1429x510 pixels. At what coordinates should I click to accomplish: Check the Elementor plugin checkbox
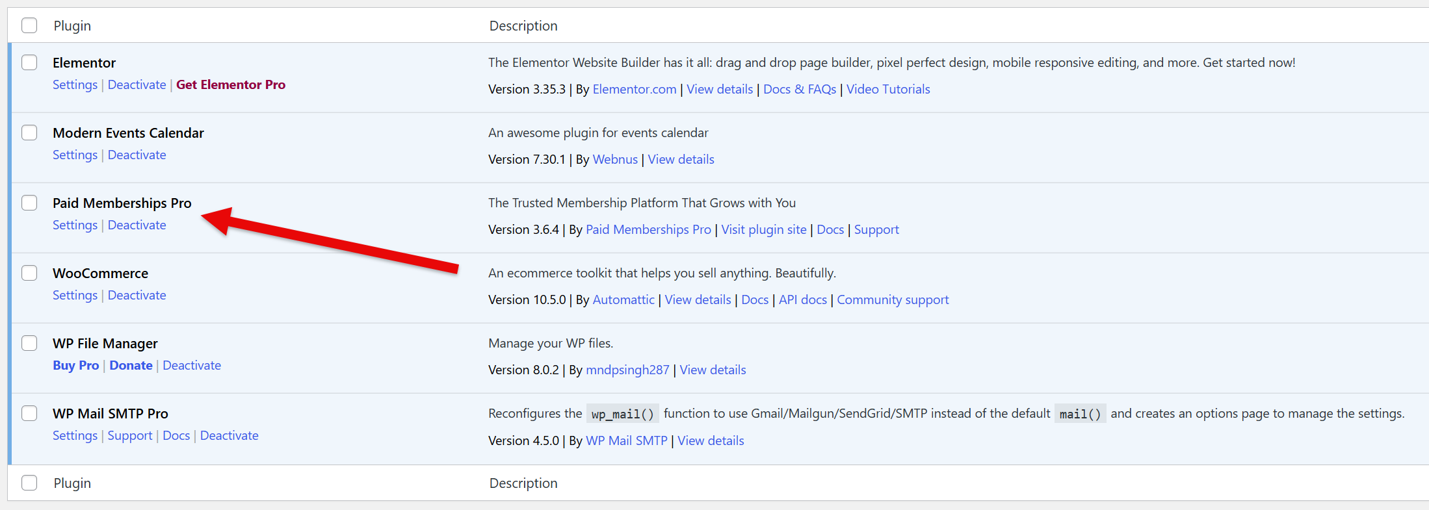pos(29,62)
